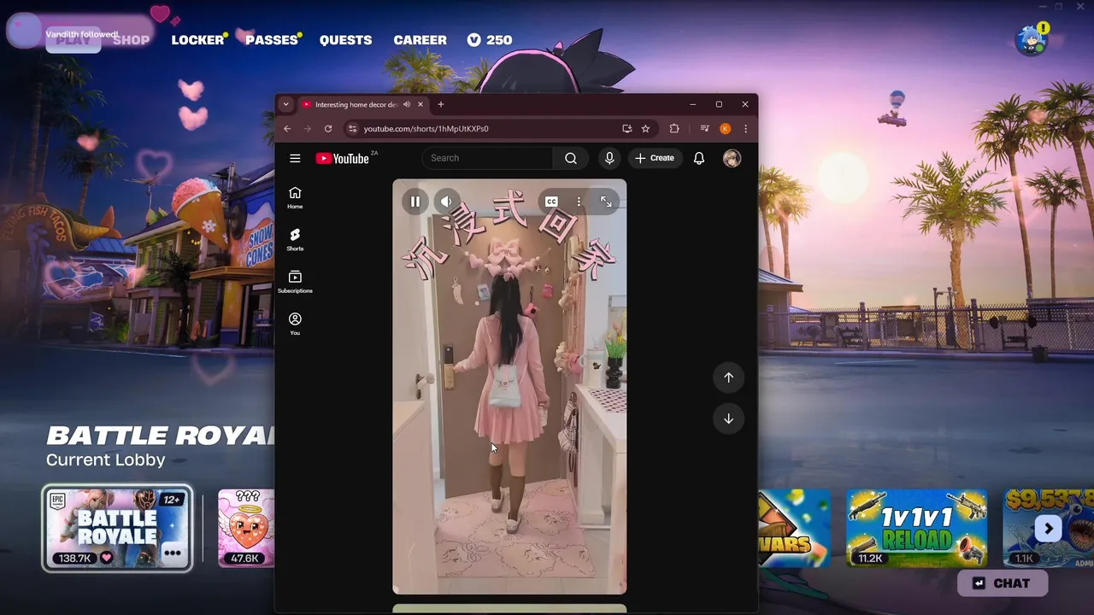
Task: Open a new Chrome tab
Action: coord(441,104)
